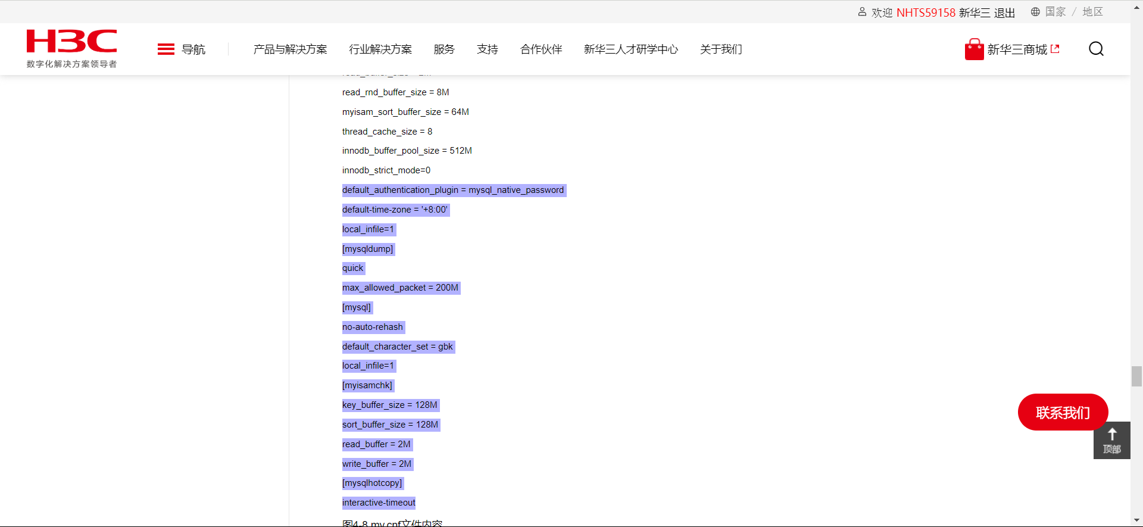
Task: Click the globe country/region icon
Action: [1035, 12]
